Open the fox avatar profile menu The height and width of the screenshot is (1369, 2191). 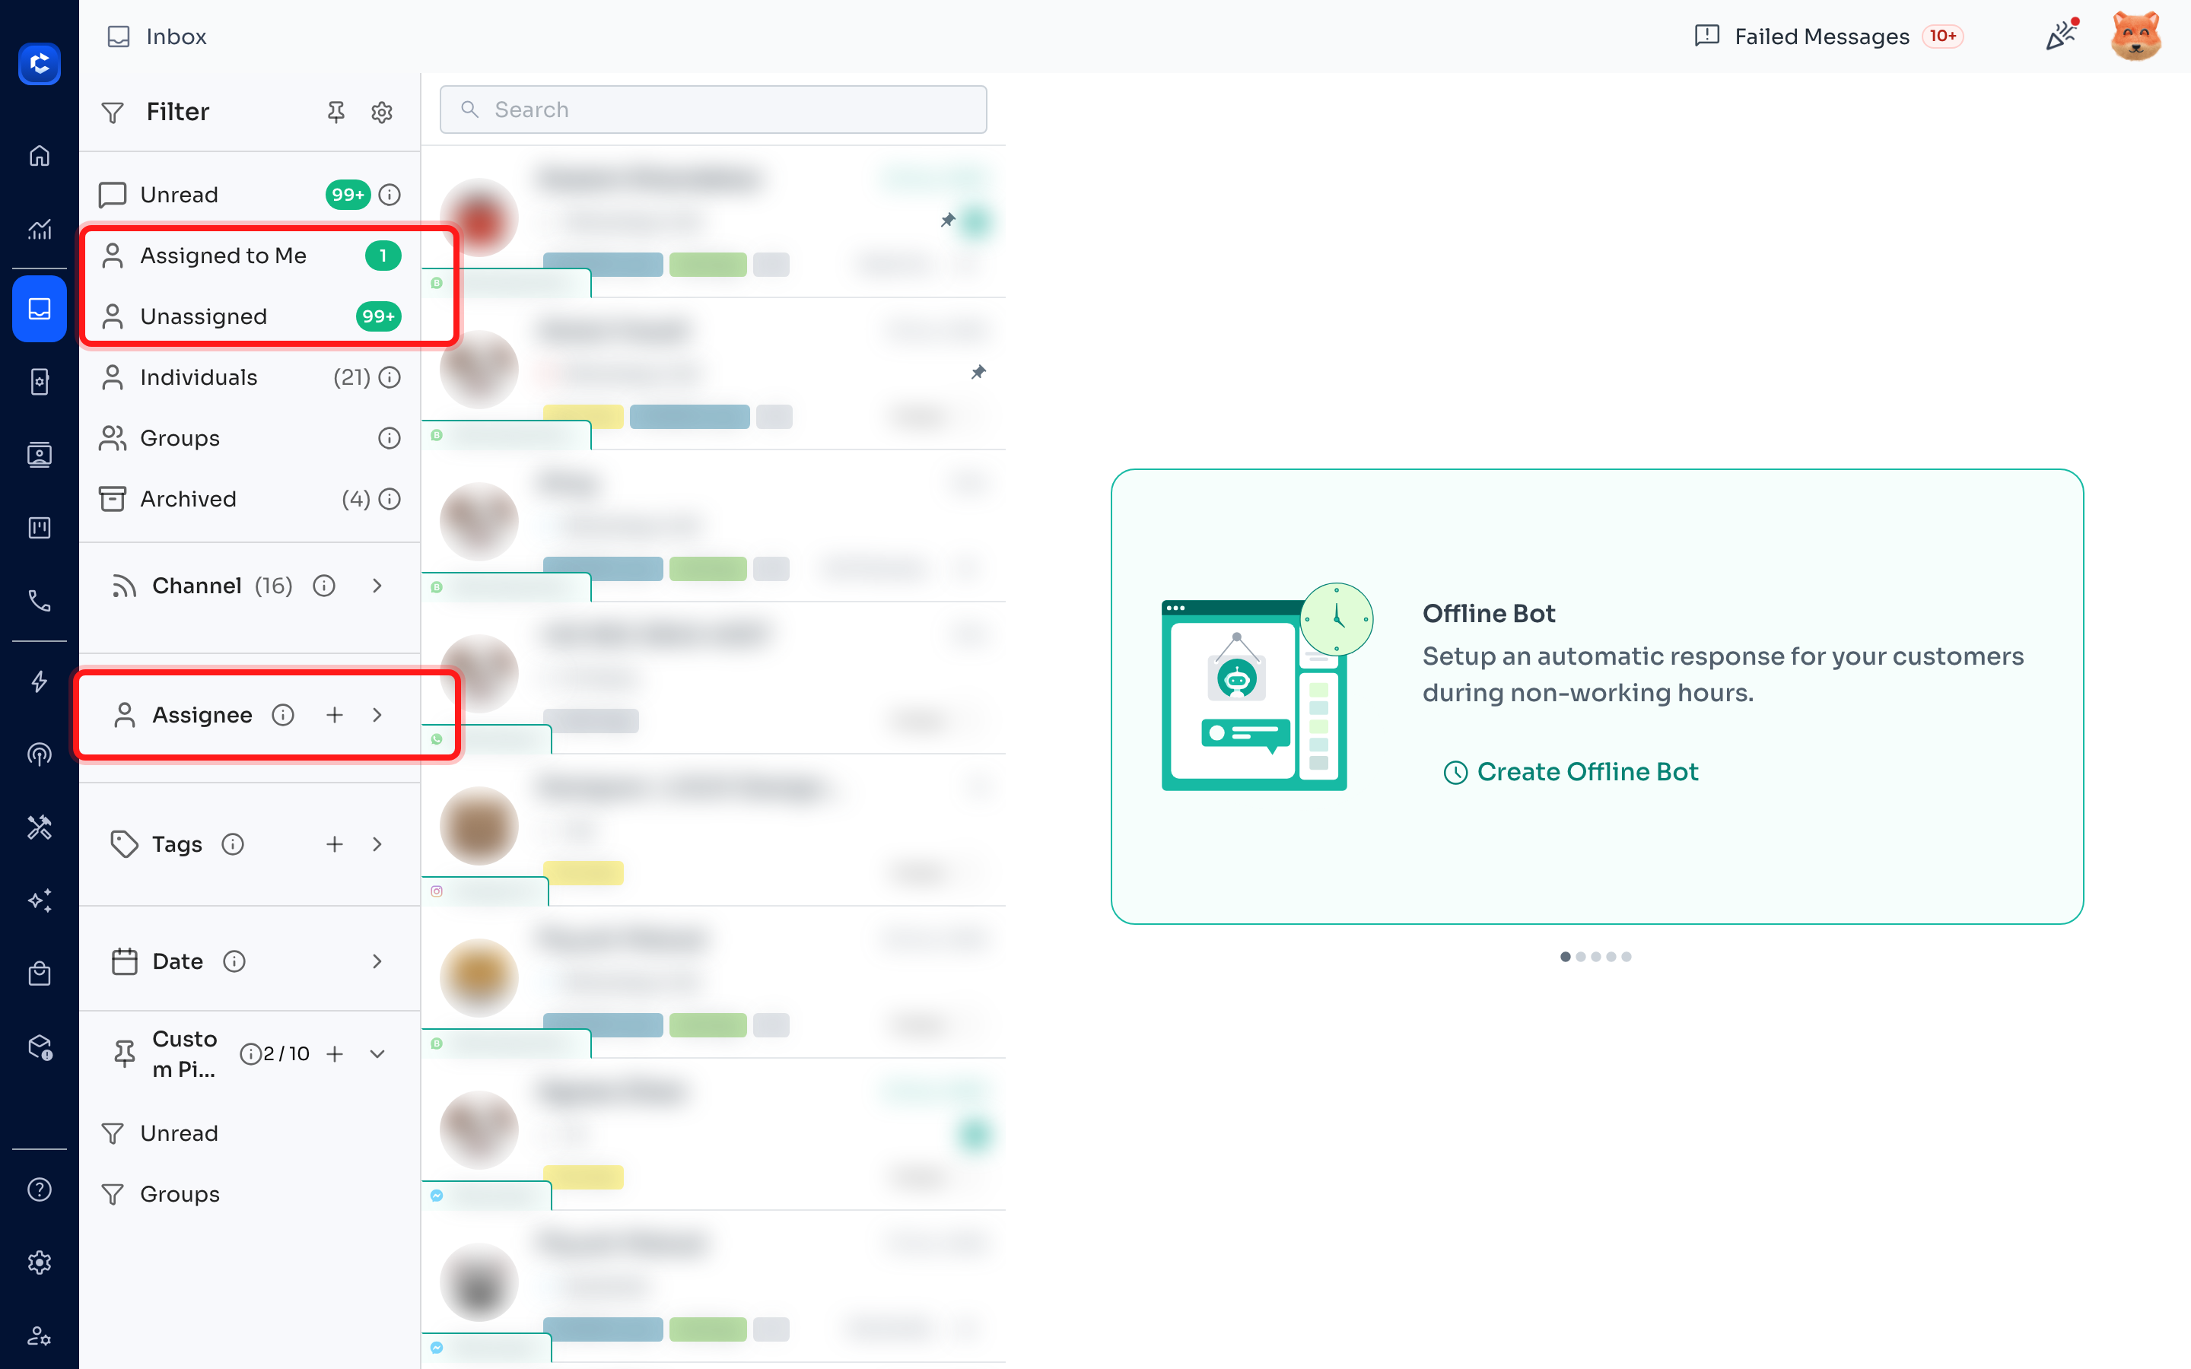click(x=2135, y=37)
